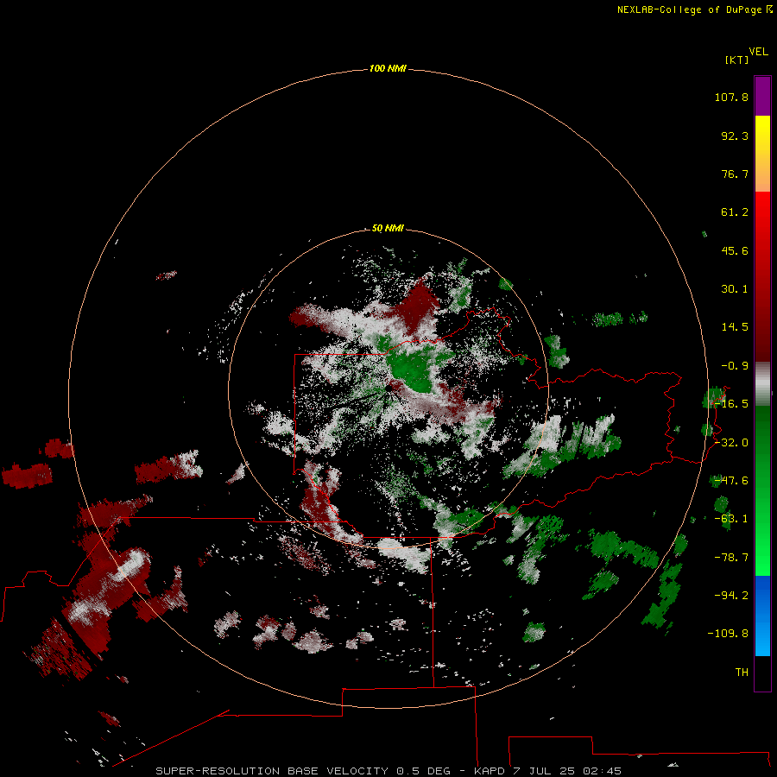Click the -94.2 legend value
The width and height of the screenshot is (777, 777).
click(x=731, y=596)
